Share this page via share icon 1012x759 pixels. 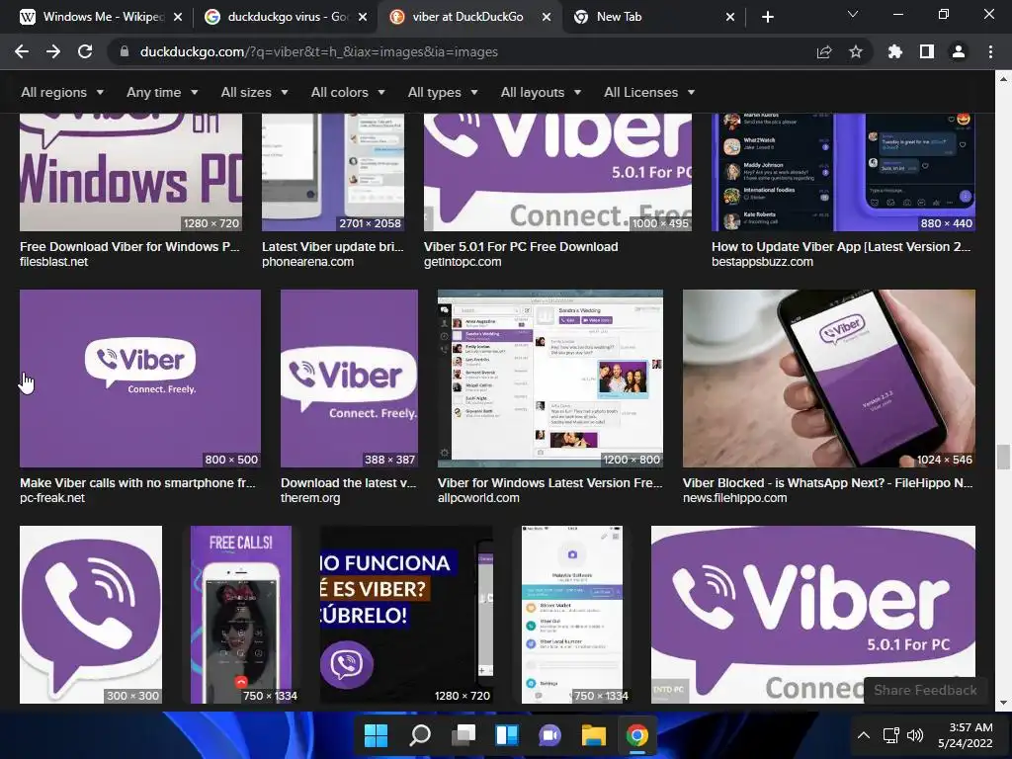point(824,51)
